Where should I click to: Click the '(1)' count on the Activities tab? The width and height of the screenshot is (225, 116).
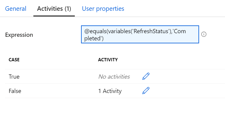68,8
